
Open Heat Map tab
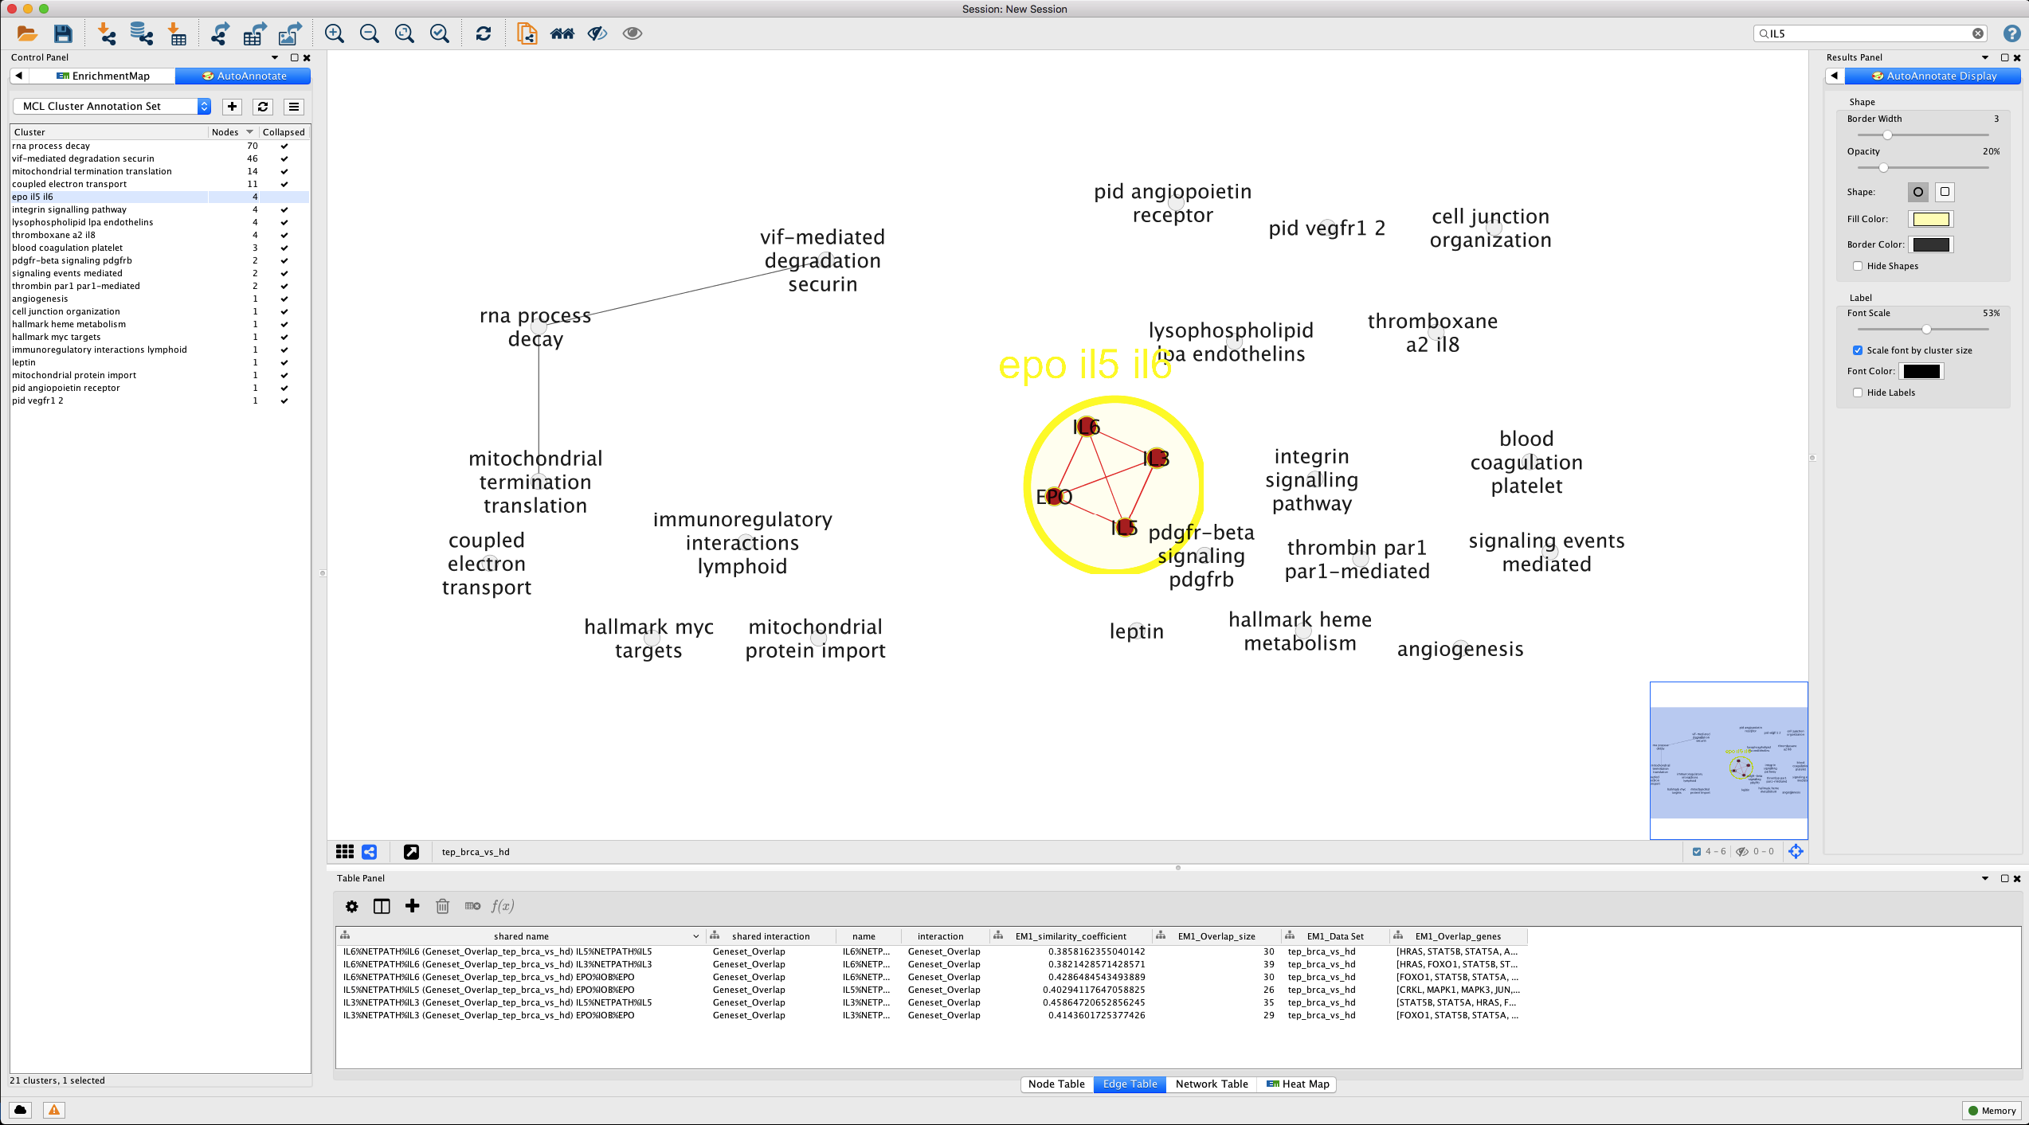1297,1084
